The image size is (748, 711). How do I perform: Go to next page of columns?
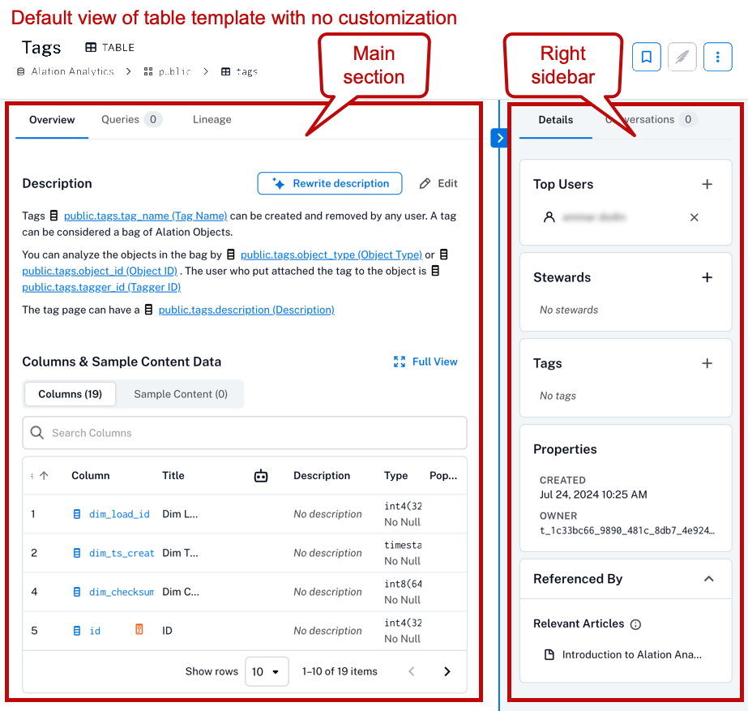[447, 671]
